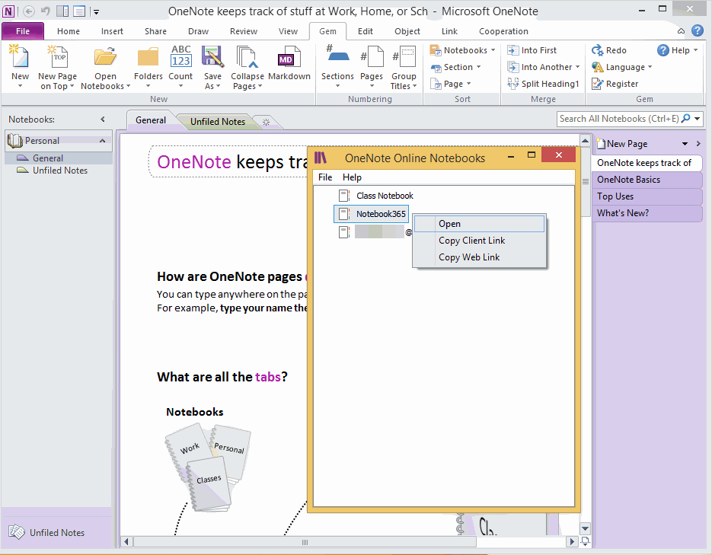The height and width of the screenshot is (555, 712).
Task: Select General section in the sidebar
Action: coord(59,158)
